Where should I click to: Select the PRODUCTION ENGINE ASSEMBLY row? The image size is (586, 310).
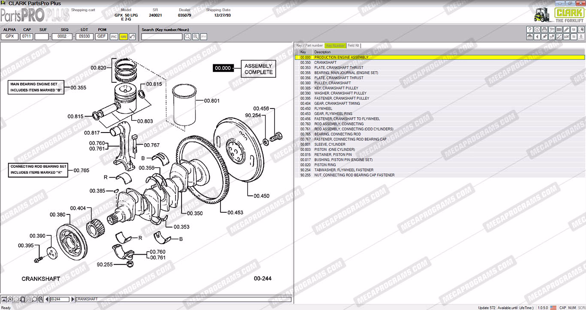coord(440,57)
